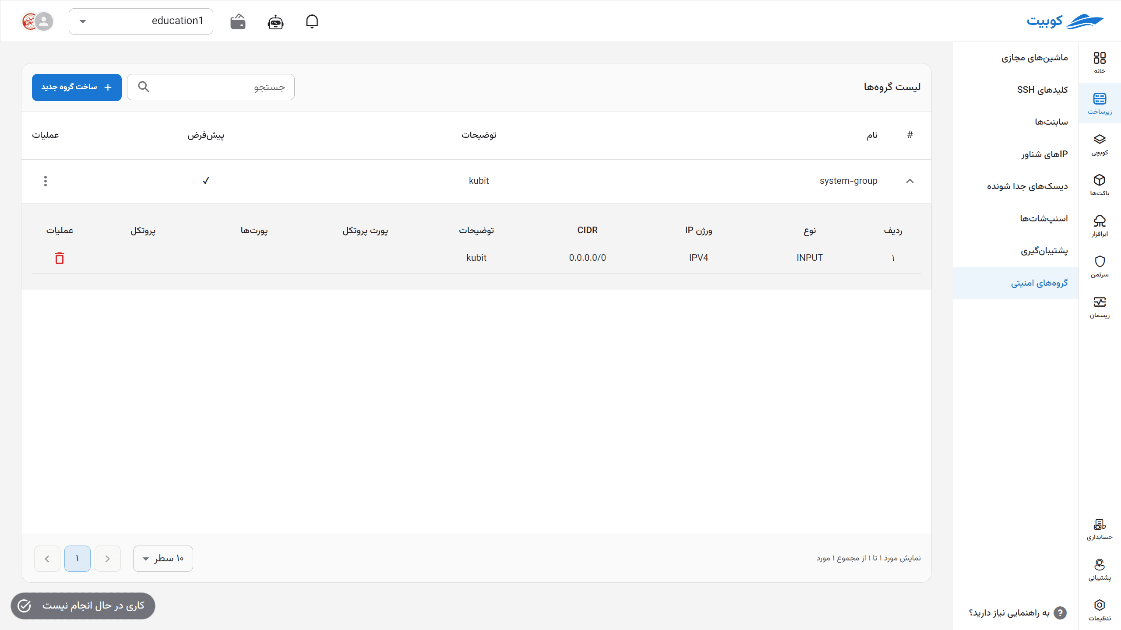Click the system-group name text
This screenshot has height=630, width=1121.
848,181
